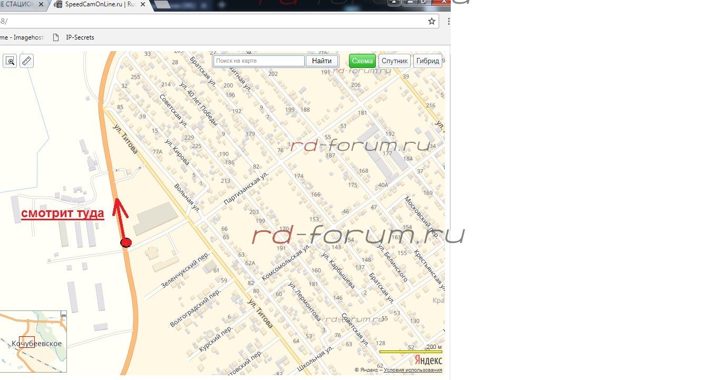Image resolution: width=708 pixels, height=380 pixels.
Task: Collapse the overview minimap
Action: tap(64, 314)
